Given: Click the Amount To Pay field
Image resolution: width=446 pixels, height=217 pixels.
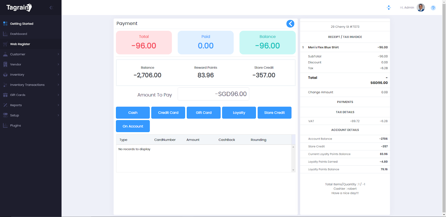Looking at the screenshot, I should (213, 94).
